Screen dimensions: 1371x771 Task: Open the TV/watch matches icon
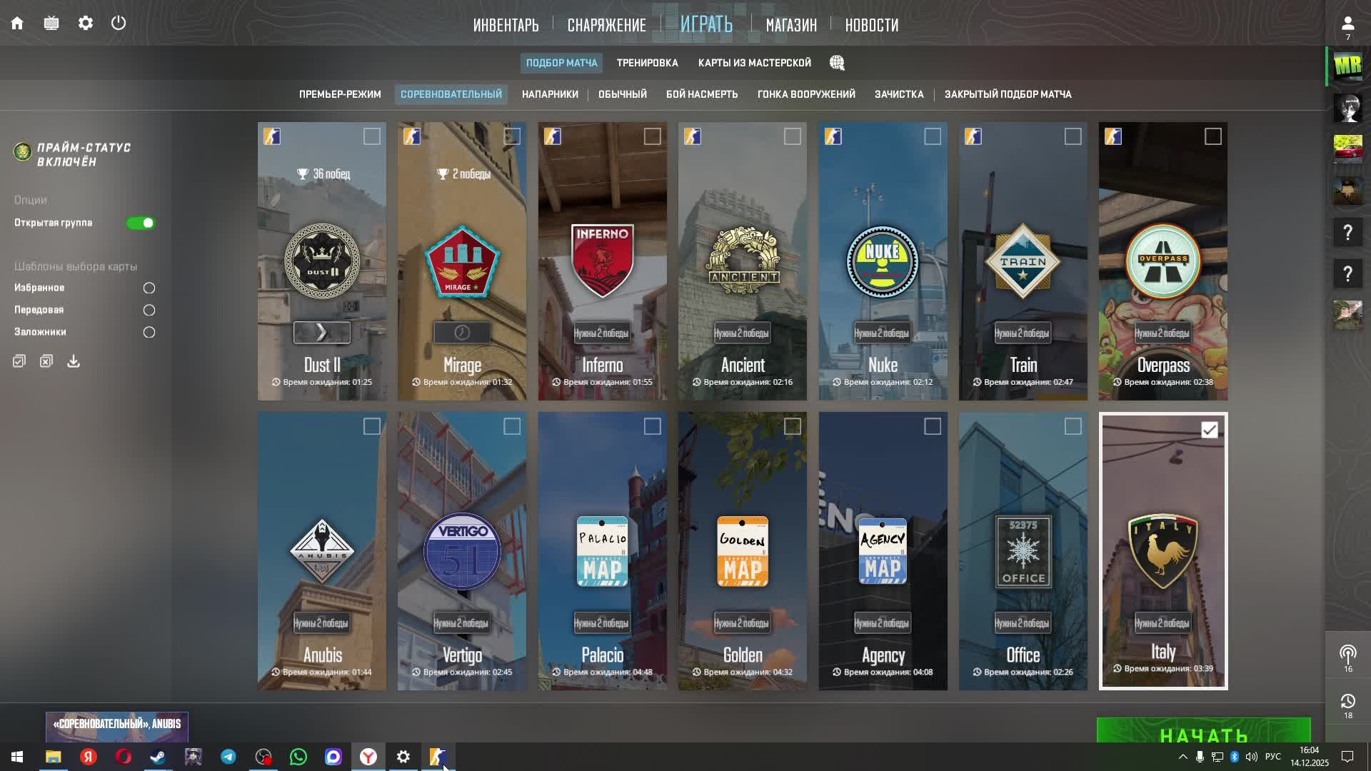[51, 23]
